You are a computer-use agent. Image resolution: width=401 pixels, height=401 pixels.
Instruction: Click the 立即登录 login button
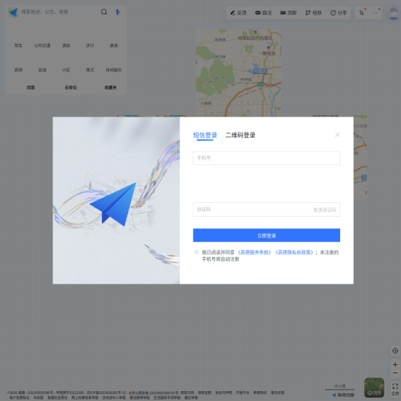click(x=267, y=235)
